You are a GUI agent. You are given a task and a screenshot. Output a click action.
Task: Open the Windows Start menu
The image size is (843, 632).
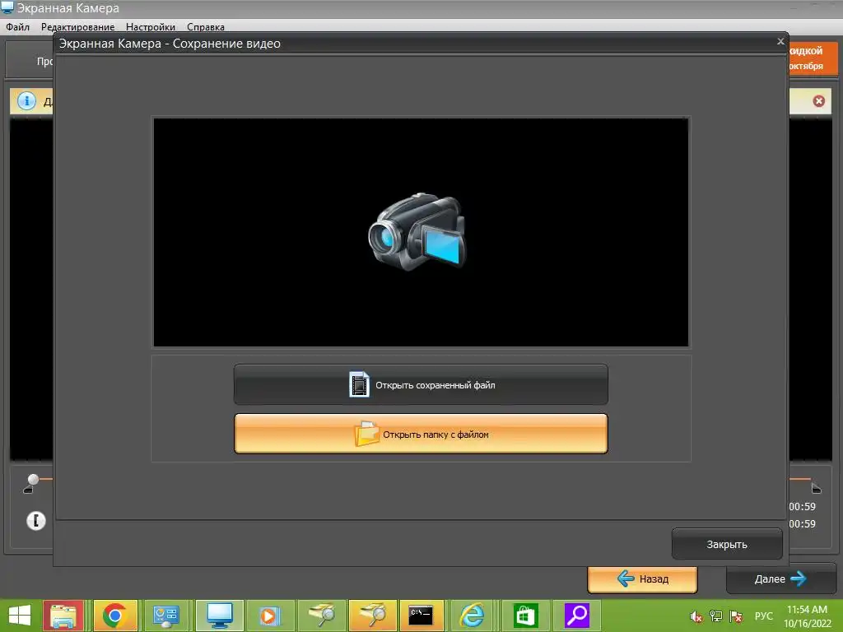point(20,616)
